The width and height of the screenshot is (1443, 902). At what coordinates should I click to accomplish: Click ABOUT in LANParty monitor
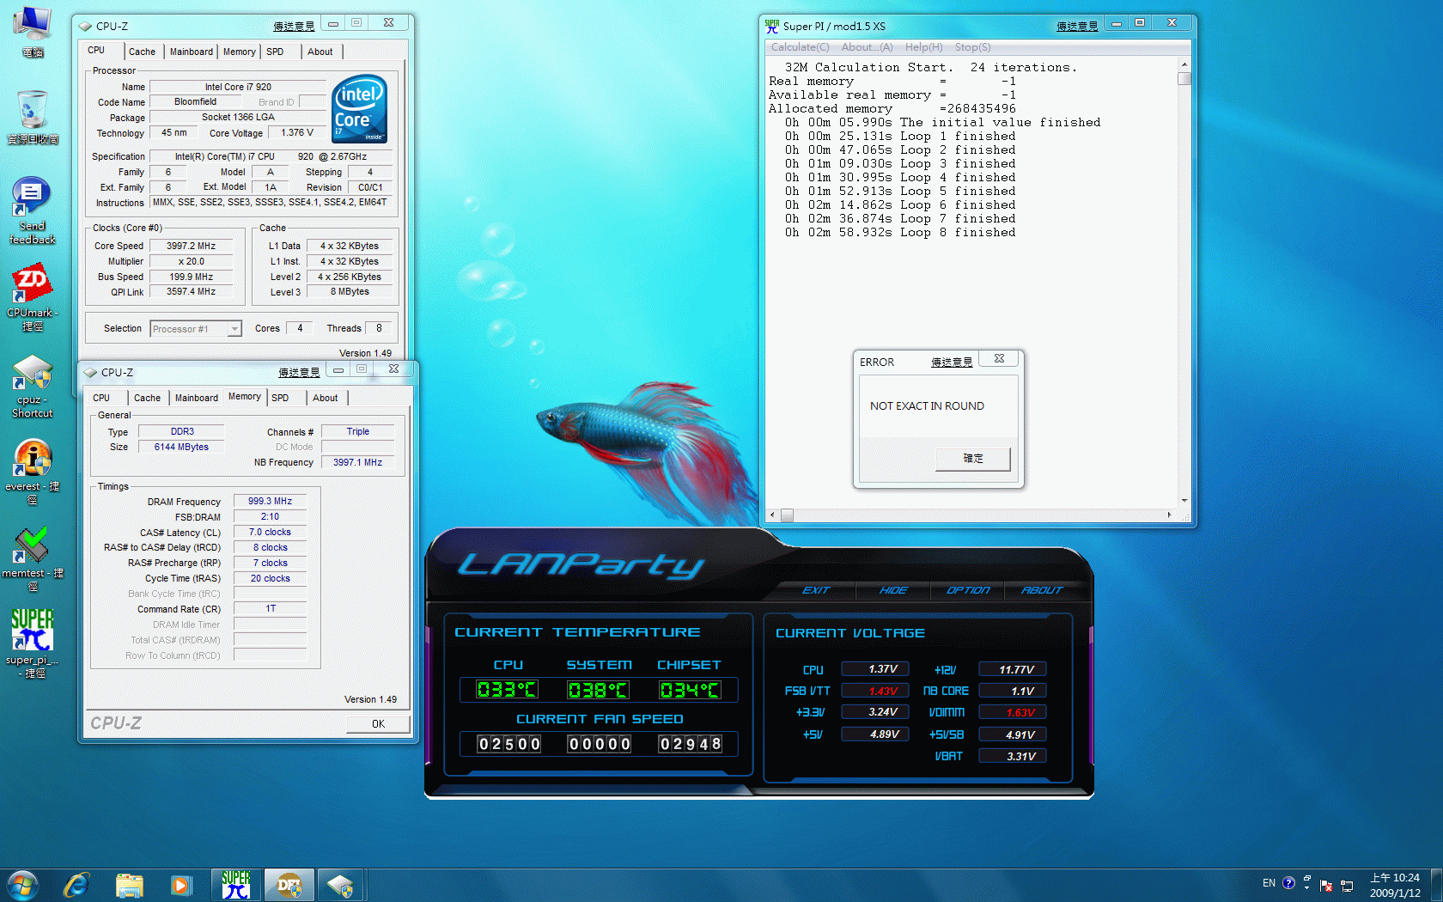(1041, 590)
